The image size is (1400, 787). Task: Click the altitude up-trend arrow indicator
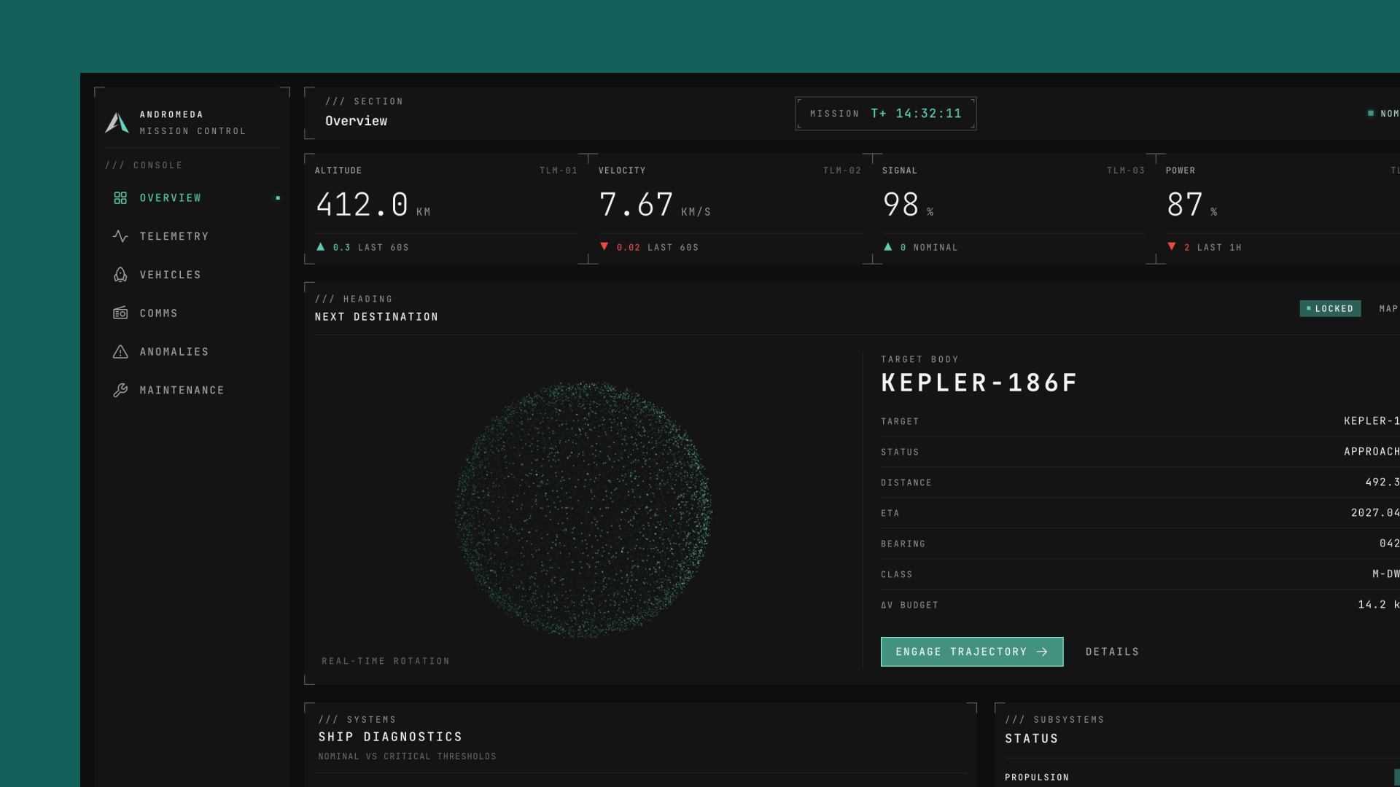pos(320,247)
